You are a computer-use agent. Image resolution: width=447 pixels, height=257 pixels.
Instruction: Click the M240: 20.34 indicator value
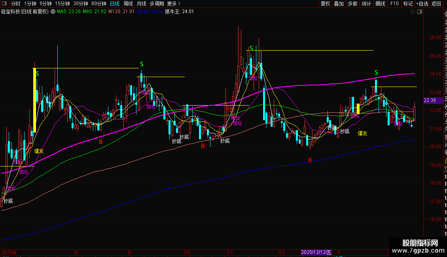150,12
